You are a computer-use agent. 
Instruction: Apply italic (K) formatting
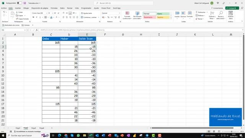[37, 17]
